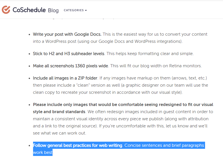Open the CATEGORIES menu
Image resolution: width=223 pixels, height=159 pixels.
click(x=74, y=10)
